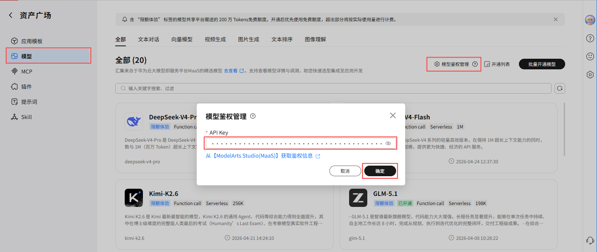Viewport: 597px width, 252px height.
Task: Click the 1M tag on the V4-Flash card
Action: click(x=460, y=127)
